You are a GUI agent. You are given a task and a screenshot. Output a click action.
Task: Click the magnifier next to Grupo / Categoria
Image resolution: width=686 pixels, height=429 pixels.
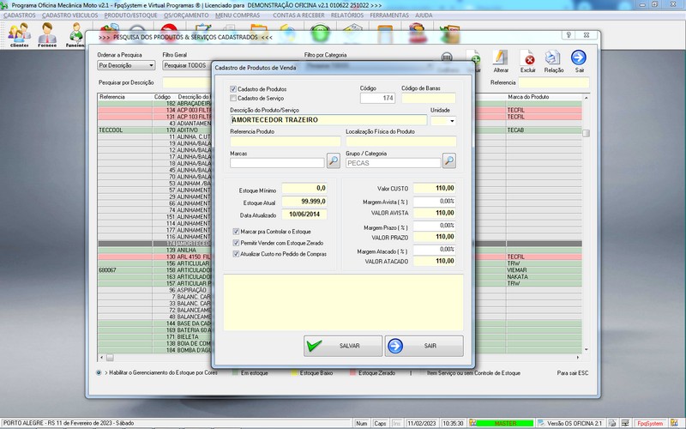click(x=448, y=160)
